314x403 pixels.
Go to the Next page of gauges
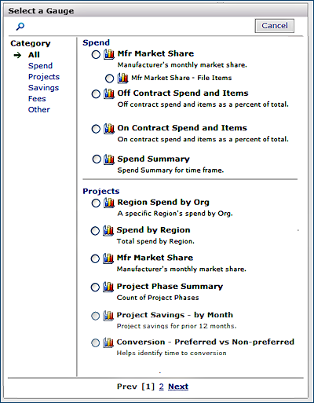[178, 387]
